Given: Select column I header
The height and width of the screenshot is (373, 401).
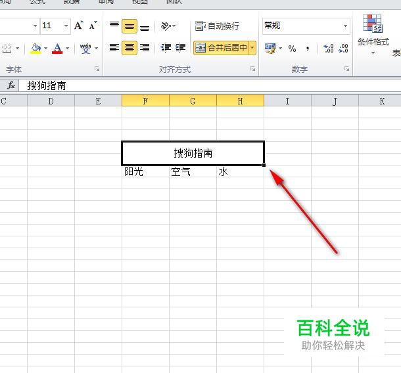Looking at the screenshot, I should click(287, 101).
